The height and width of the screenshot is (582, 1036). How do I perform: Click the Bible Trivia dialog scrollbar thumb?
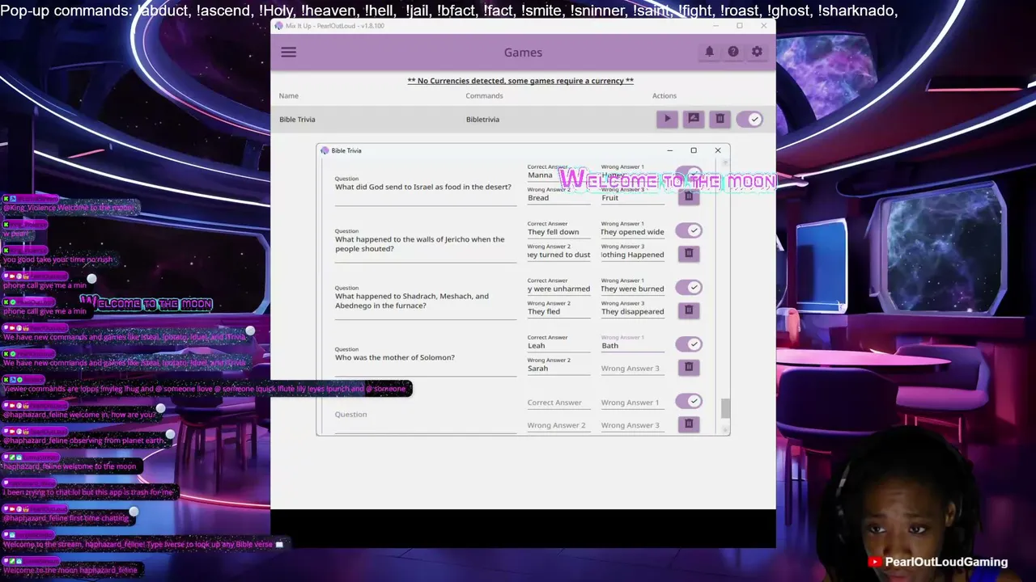725,408
